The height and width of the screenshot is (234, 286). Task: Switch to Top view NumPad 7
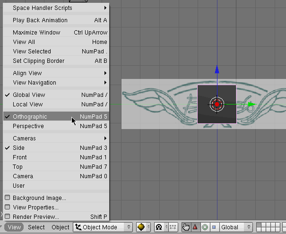point(56,167)
